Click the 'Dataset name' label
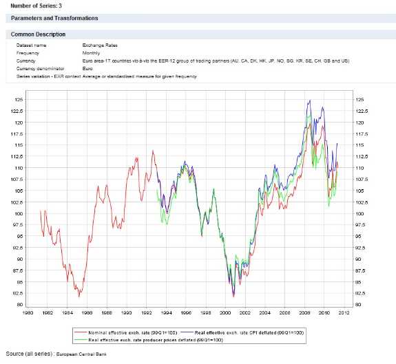The image size is (396, 364). click(x=31, y=45)
